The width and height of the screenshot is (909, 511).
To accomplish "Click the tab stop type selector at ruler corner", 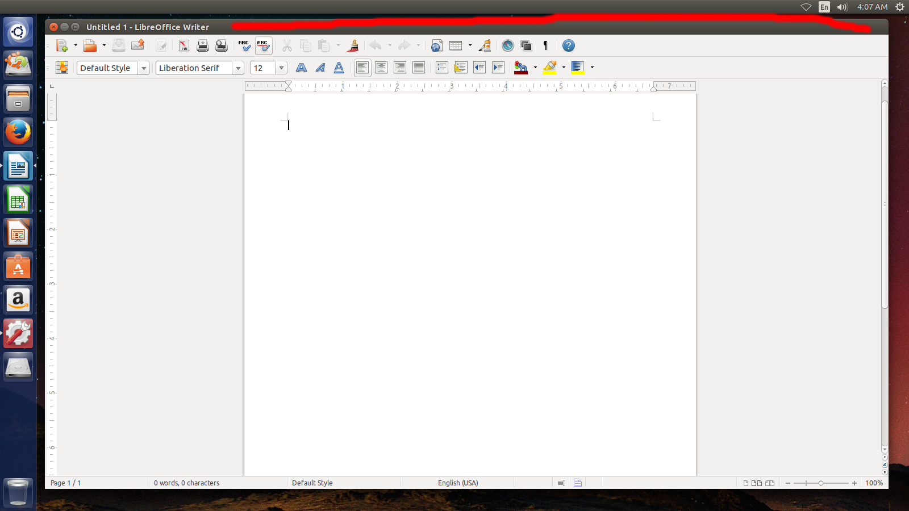I will [x=52, y=86].
